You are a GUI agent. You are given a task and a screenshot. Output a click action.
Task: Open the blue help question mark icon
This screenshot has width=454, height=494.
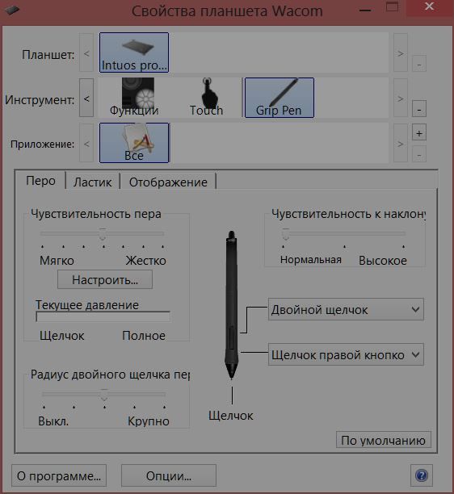coord(422,475)
